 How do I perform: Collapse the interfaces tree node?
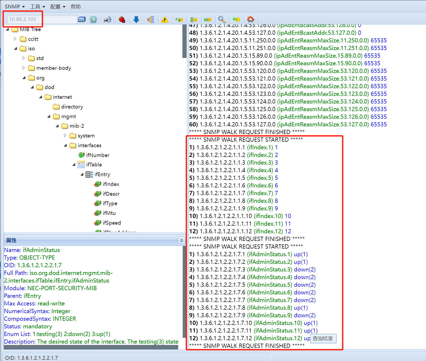coord(65,145)
